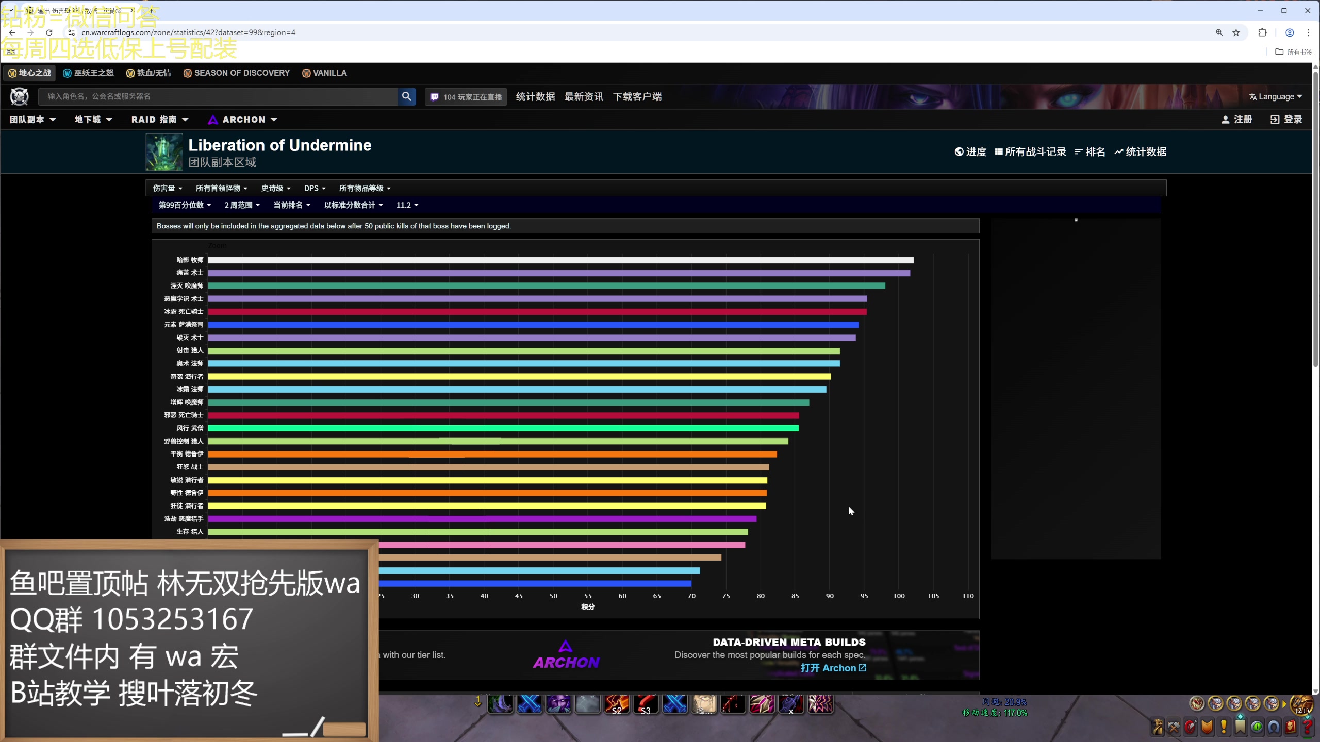The image size is (1320, 742).
Task: Click the 统计数据 top navigation link
Action: [x=535, y=97]
